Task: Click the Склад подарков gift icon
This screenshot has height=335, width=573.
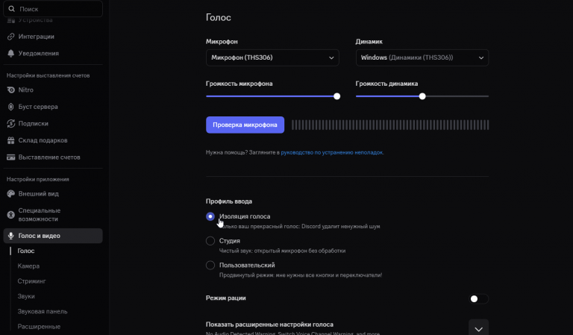Action: coord(11,140)
